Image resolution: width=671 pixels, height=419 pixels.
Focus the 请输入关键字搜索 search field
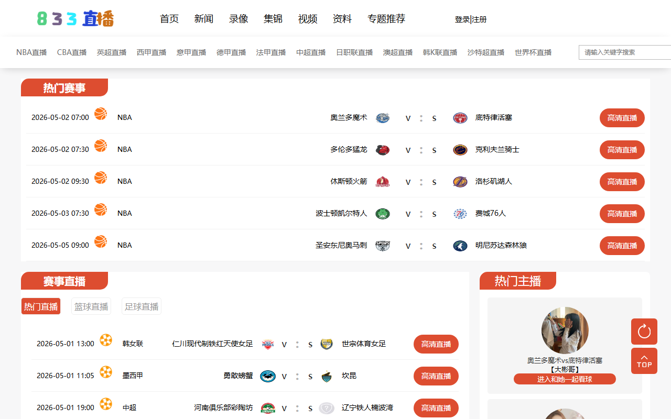[x=625, y=52]
